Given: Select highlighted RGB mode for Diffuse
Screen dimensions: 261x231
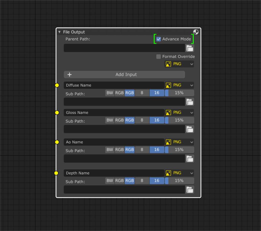Looking at the screenshot, I should 129,93.
